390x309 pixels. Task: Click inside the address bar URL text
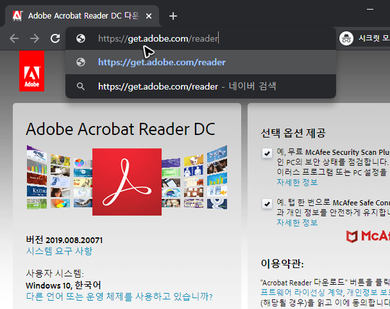point(158,38)
